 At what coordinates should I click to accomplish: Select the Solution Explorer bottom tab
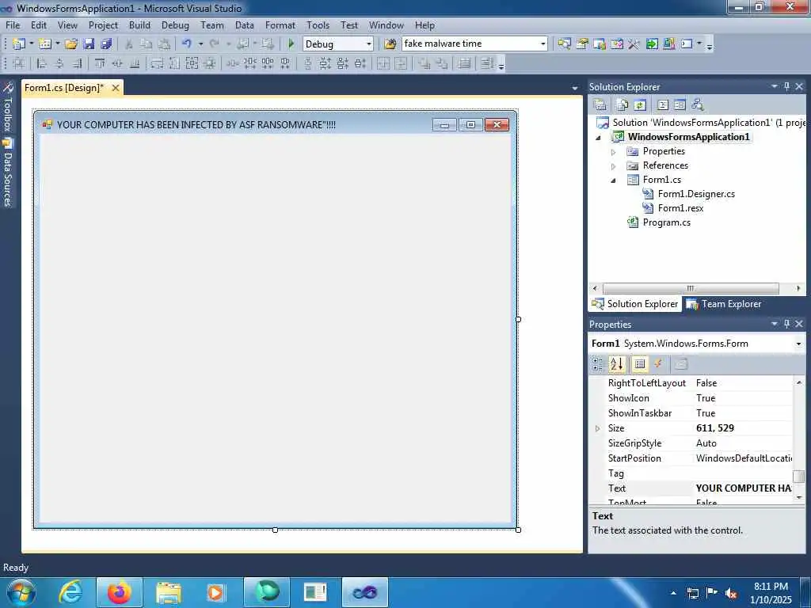[635, 304]
